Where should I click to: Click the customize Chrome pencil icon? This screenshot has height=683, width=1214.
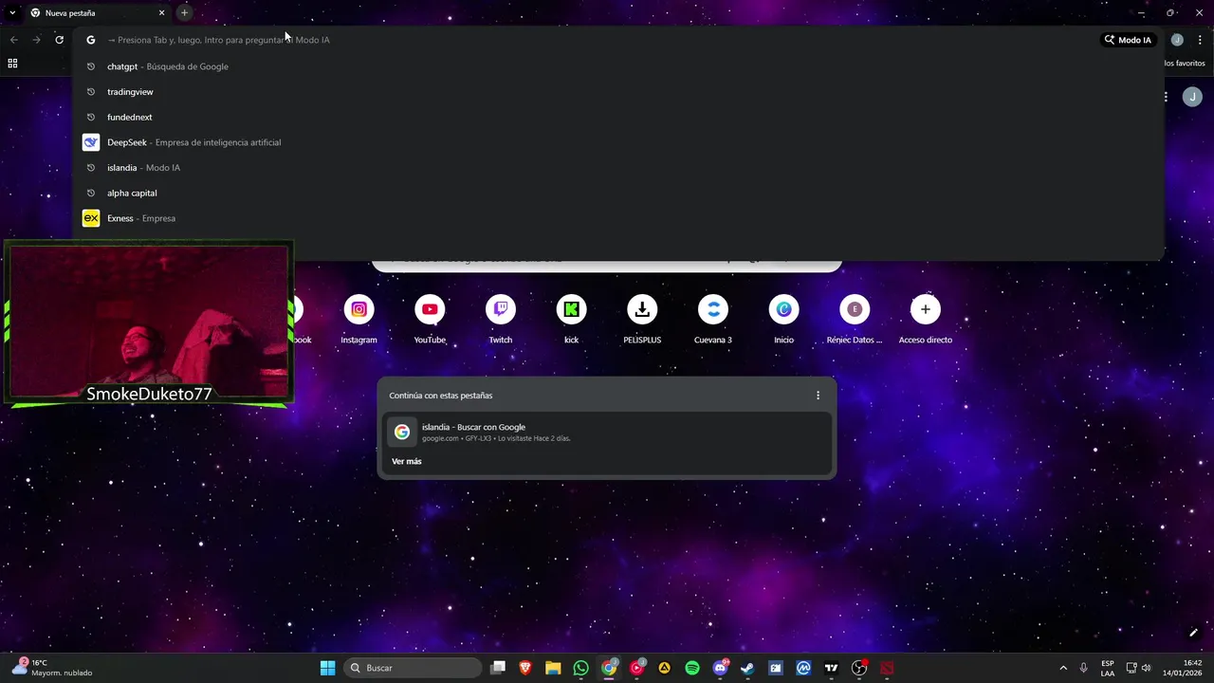[1193, 633]
